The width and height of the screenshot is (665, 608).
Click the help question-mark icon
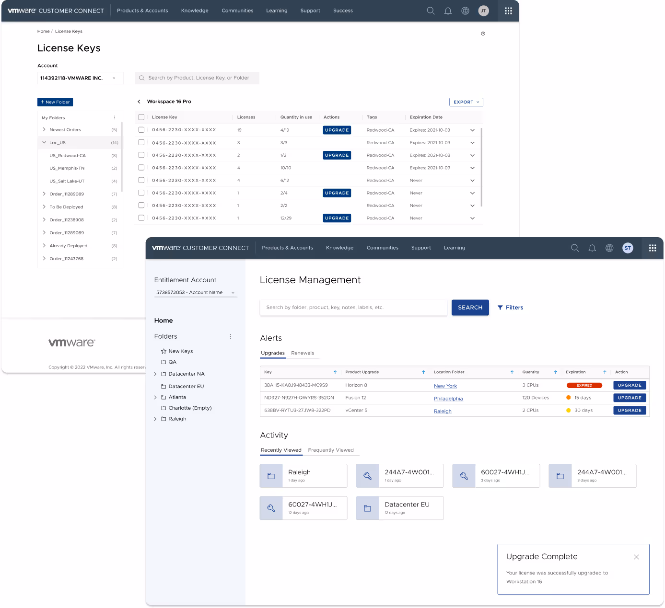[483, 34]
